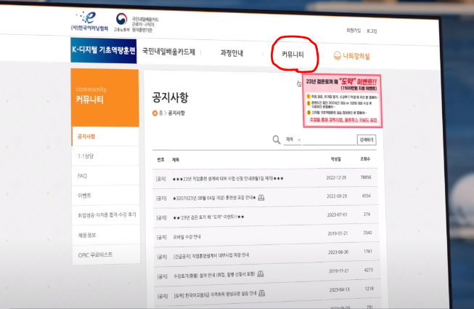Click view count 4273
This screenshot has width=474, height=309.
(x=369, y=270)
